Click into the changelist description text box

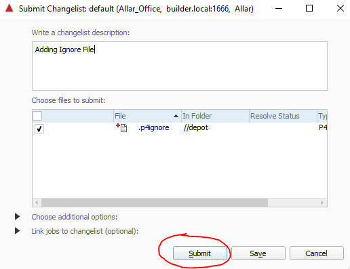(x=180, y=66)
